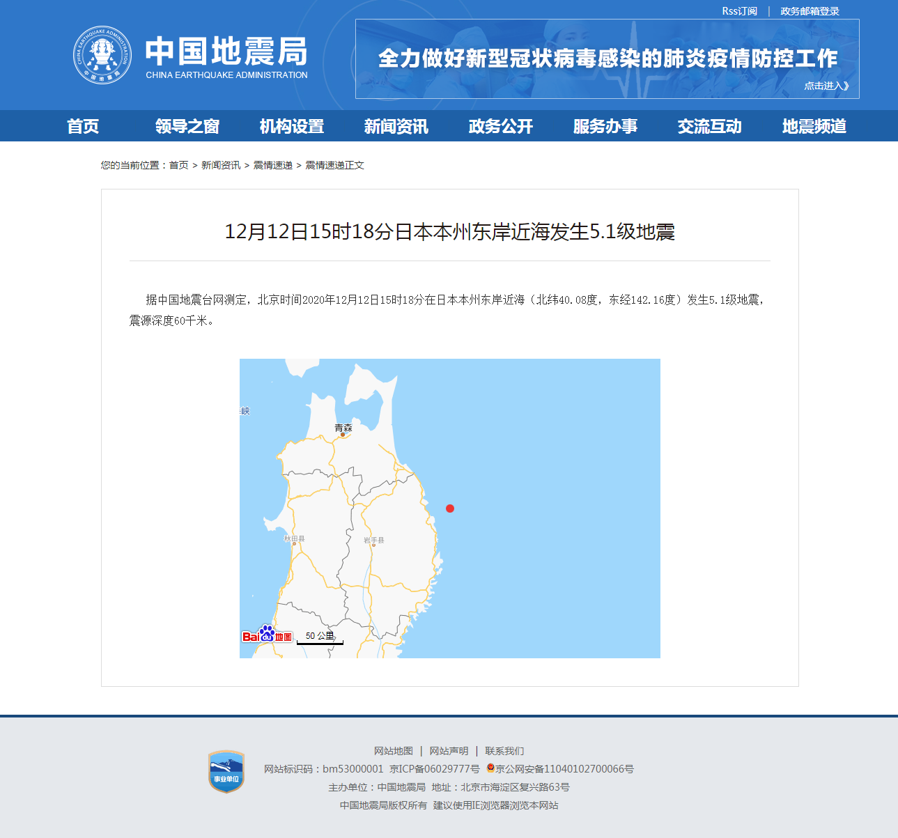Click 联系我们 in the footer

[x=505, y=751]
